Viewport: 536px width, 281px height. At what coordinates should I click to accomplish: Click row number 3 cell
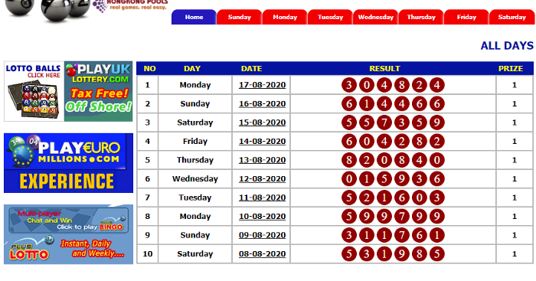[148, 123]
